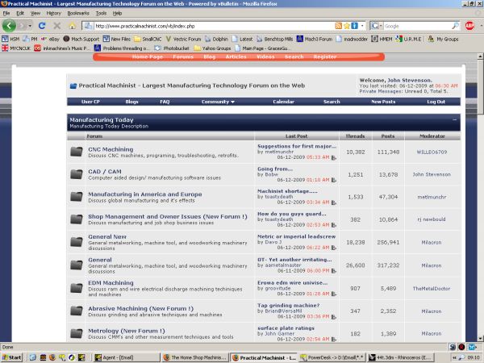Click the page scrollbar up arrow
This screenshot has width=484, height=363.
[480, 56]
